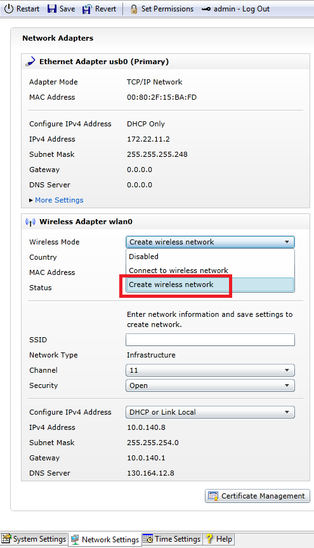Viewport: 314px width, 548px height.
Task: Click the Revert icon in toolbar
Action: click(x=87, y=9)
